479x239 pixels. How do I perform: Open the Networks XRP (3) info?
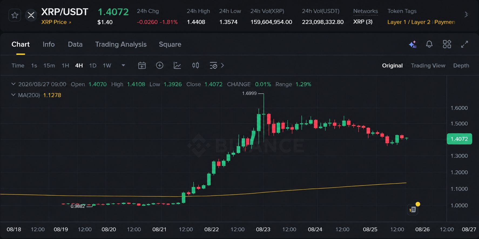coord(363,22)
